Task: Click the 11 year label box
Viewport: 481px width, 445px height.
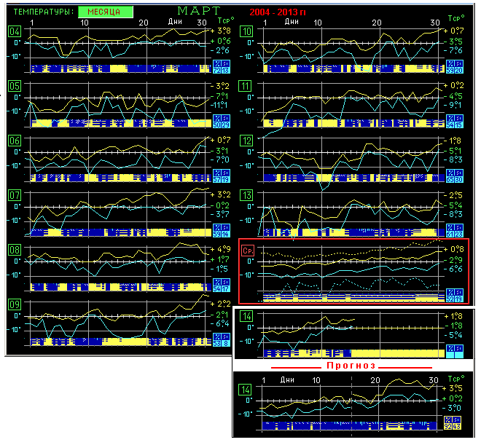Action: click(248, 87)
